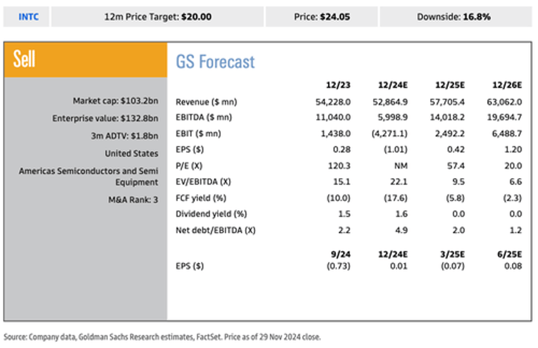
Task: Select the 12m Price Target $20.00 box
Action: (x=157, y=16)
